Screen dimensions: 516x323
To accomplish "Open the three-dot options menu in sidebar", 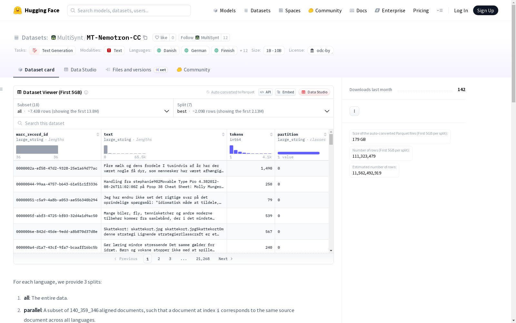I will point(354,111).
